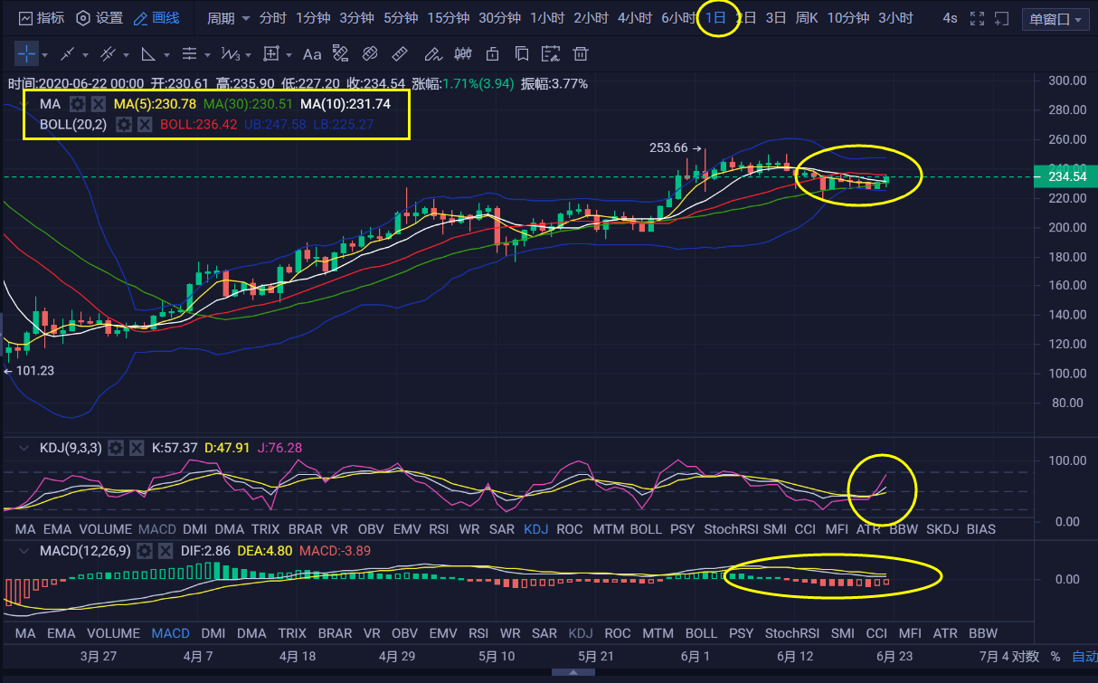Image resolution: width=1098 pixels, height=683 pixels.
Task: Remove the KDJ indicator with its X
Action: tap(137, 448)
